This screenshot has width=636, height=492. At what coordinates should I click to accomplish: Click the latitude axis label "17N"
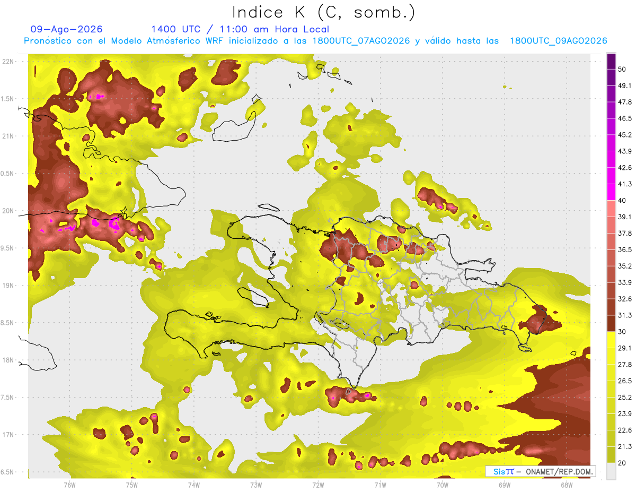point(8,435)
